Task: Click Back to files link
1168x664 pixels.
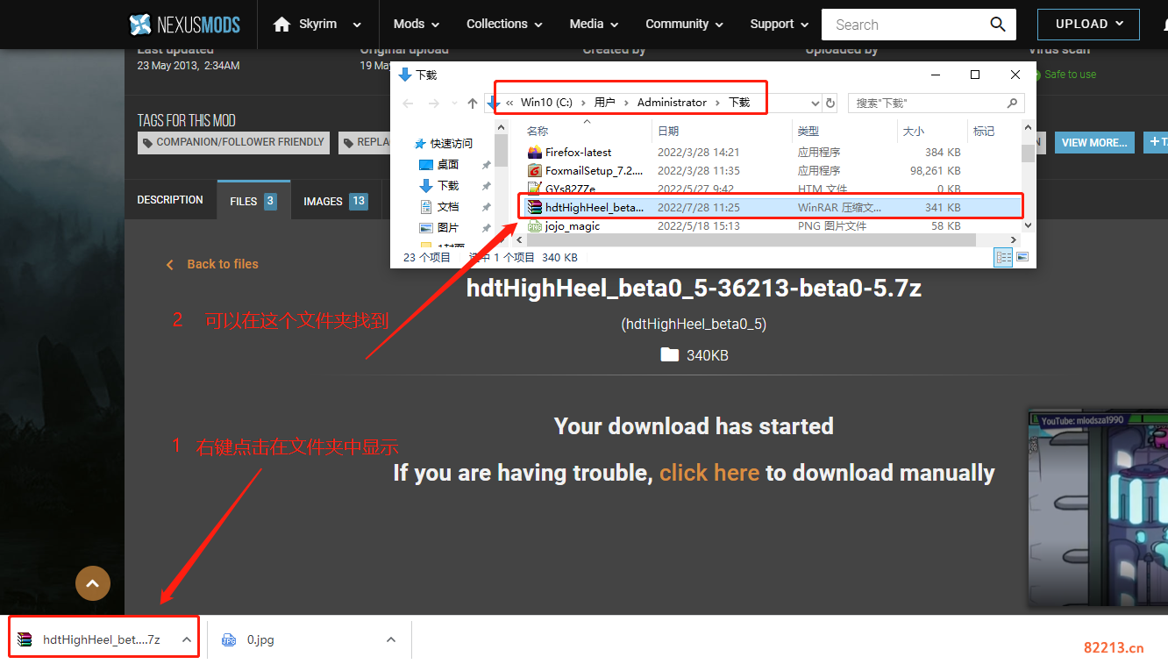Action: (x=213, y=264)
